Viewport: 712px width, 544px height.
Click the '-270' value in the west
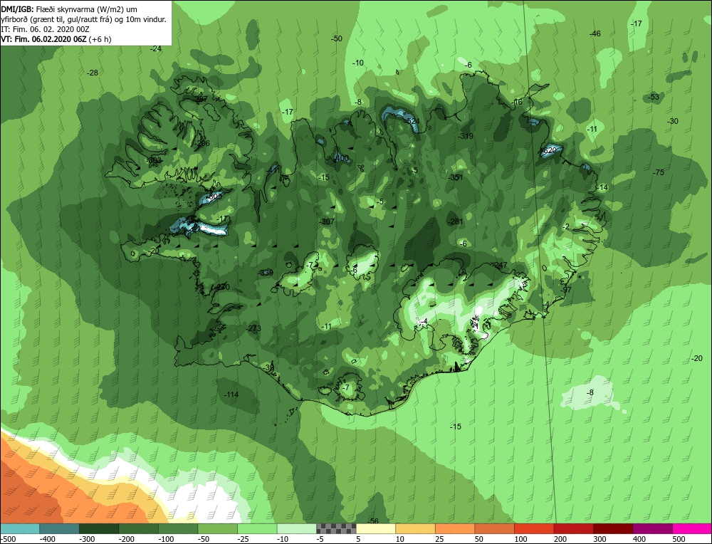pyautogui.click(x=222, y=287)
